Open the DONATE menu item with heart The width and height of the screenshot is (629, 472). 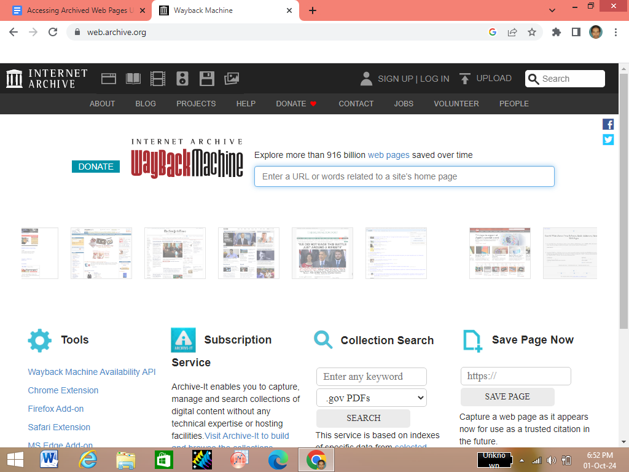click(x=296, y=103)
